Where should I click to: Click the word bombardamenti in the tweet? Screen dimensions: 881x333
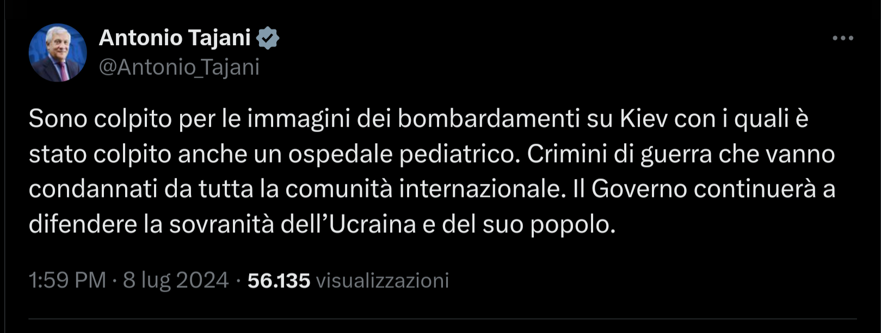point(489,119)
